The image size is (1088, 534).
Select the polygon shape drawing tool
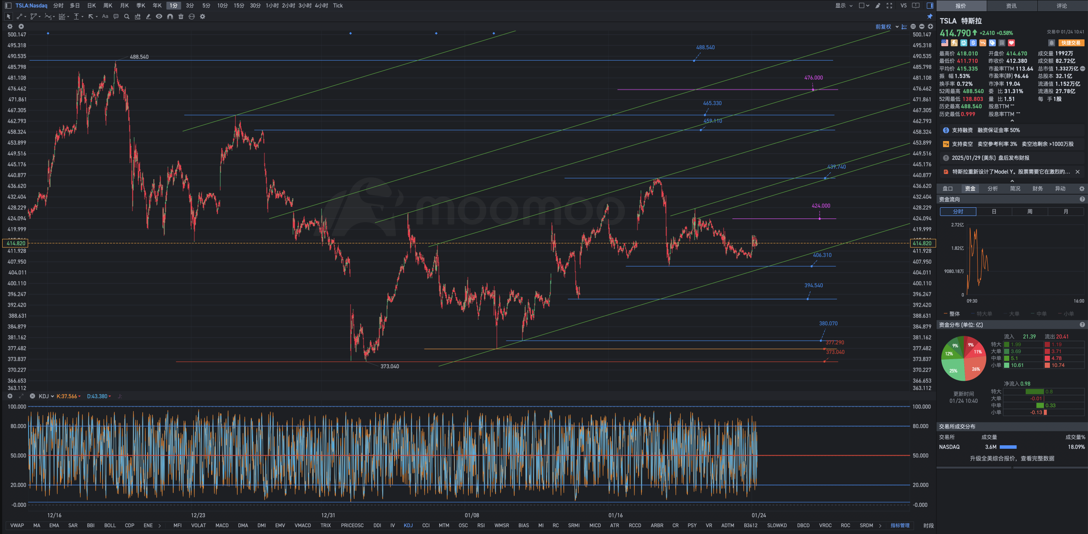[x=33, y=16]
